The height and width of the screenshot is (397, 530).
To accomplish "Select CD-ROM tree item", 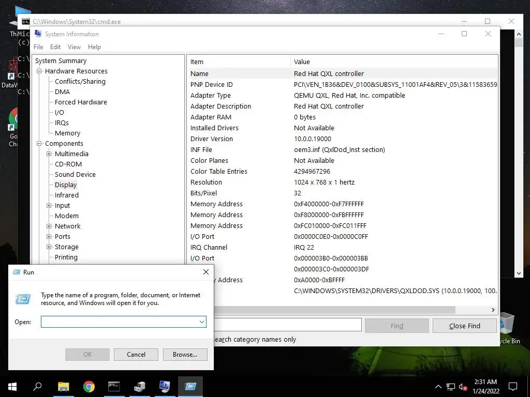I will point(68,164).
